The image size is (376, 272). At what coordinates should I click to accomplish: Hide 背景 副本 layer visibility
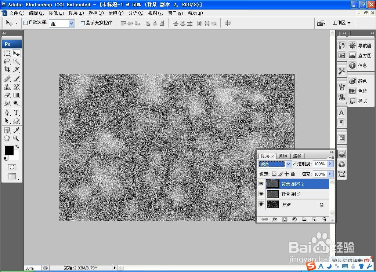[x=261, y=194]
